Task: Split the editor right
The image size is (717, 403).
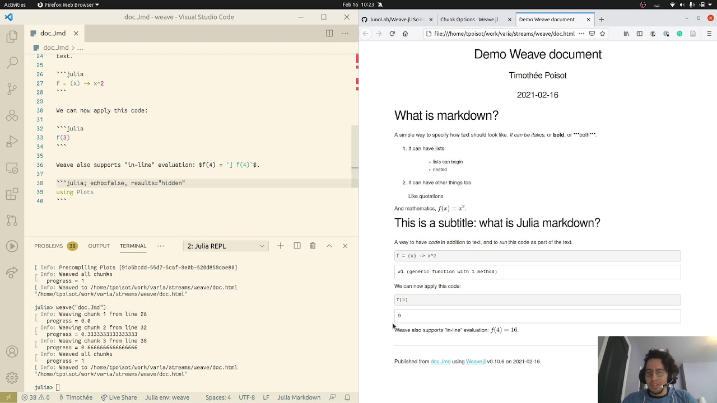Action: (329, 34)
